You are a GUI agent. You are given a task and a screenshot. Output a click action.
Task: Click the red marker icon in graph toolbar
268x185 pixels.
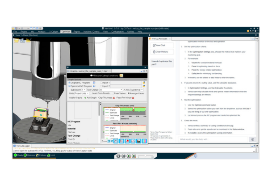click(127, 141)
